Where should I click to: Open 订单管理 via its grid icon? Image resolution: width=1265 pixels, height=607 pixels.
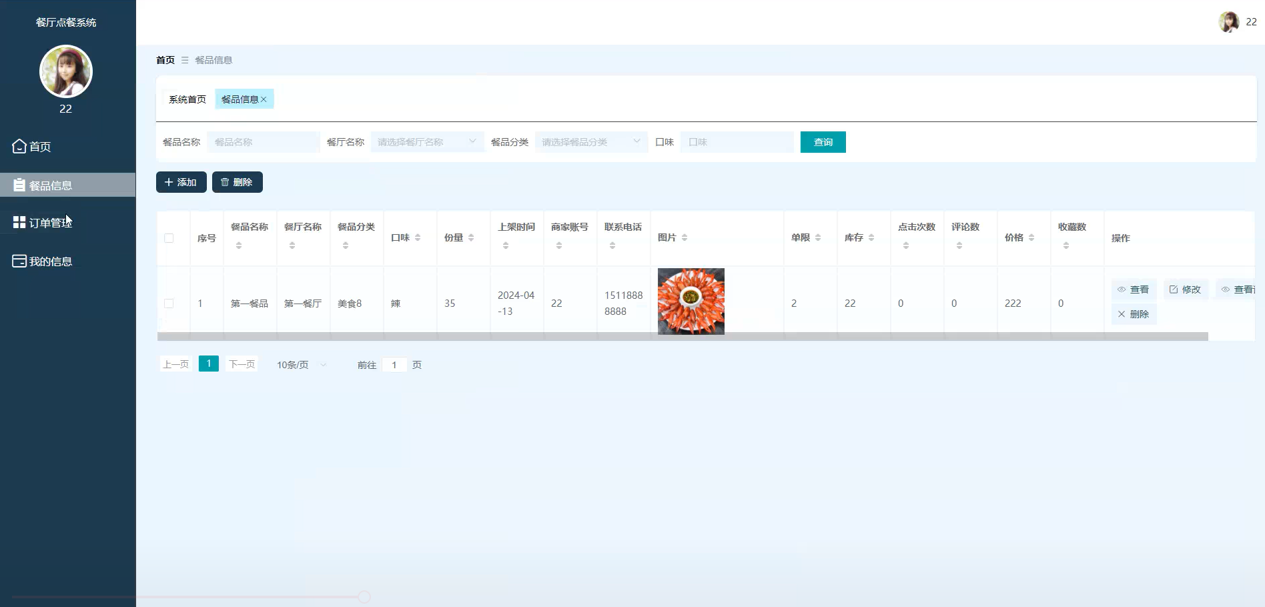[x=19, y=221]
